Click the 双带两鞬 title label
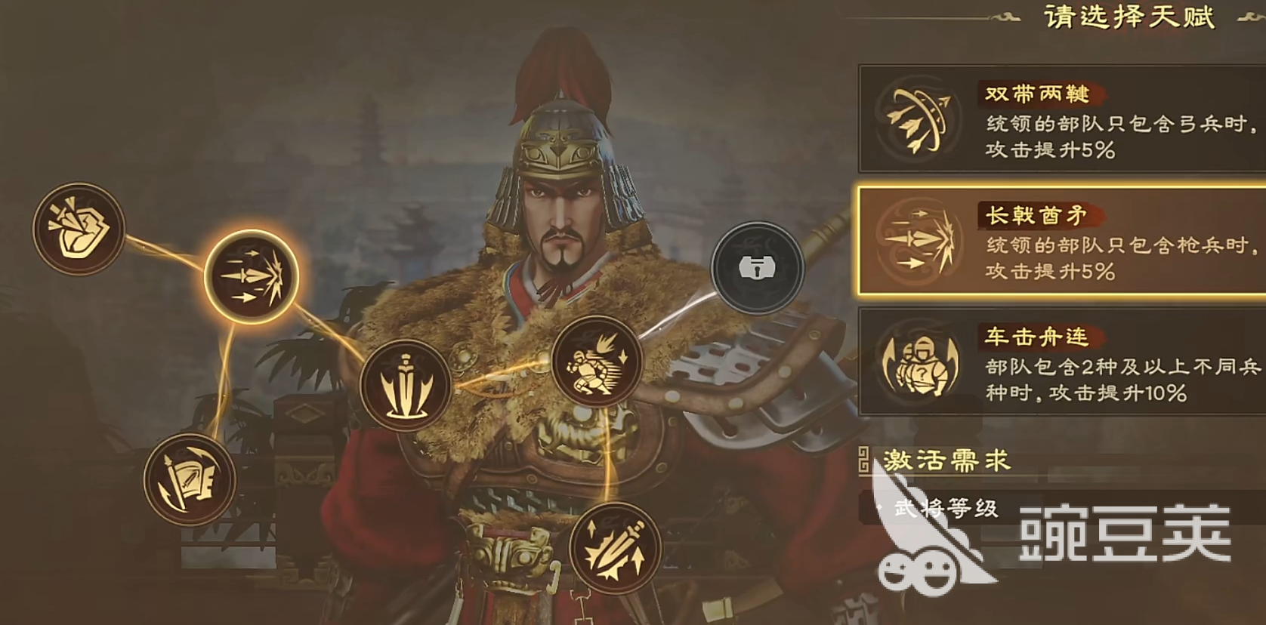Screen dimensions: 1266x625 coord(1037,94)
